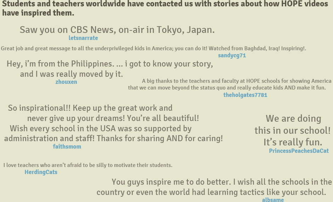Screen dimensions: 333x202
Task: Select the "We are doing this in our school" quote
Action: (293, 130)
